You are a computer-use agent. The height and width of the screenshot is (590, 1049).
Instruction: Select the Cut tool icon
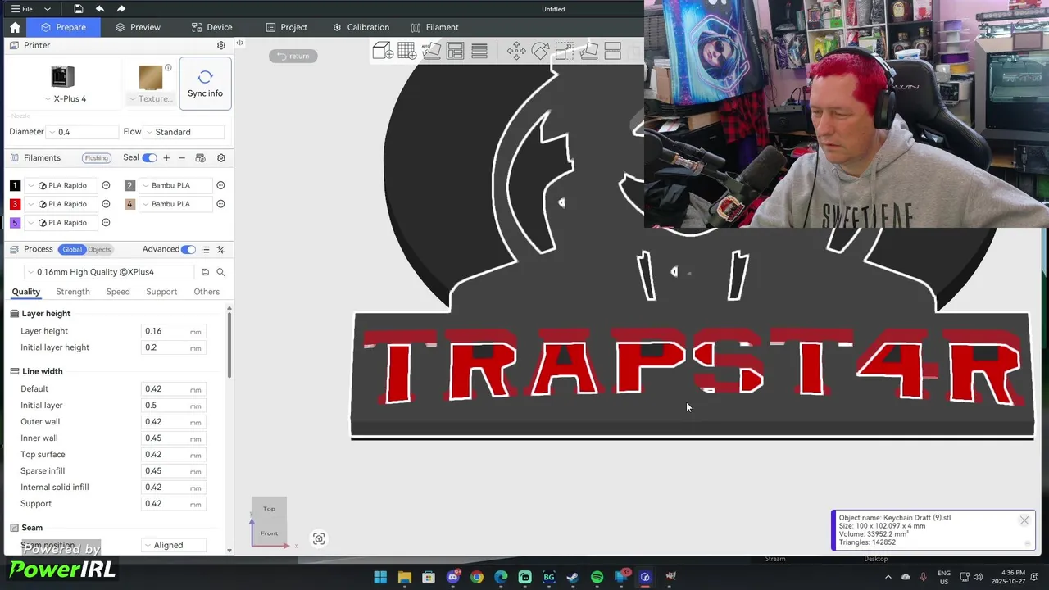pyautogui.click(x=613, y=52)
